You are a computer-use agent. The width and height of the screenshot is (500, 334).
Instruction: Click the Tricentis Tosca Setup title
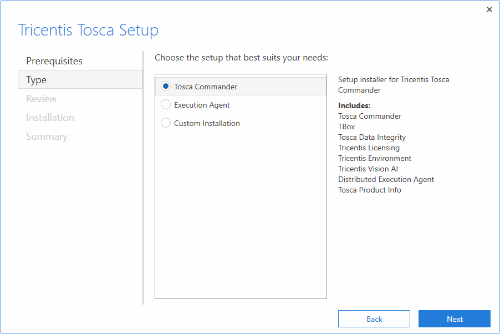click(x=88, y=30)
